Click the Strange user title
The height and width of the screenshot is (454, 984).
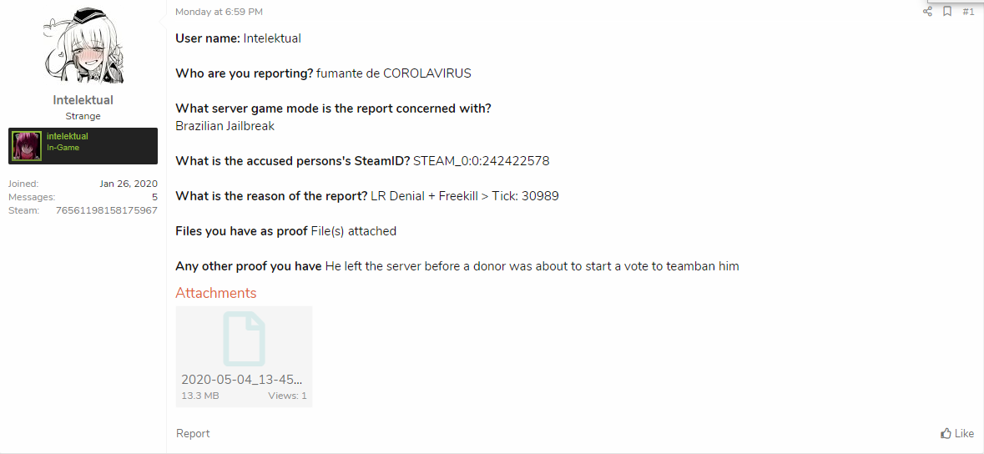click(83, 116)
